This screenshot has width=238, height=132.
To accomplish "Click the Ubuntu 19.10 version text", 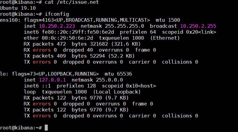I will [x=18, y=8].
